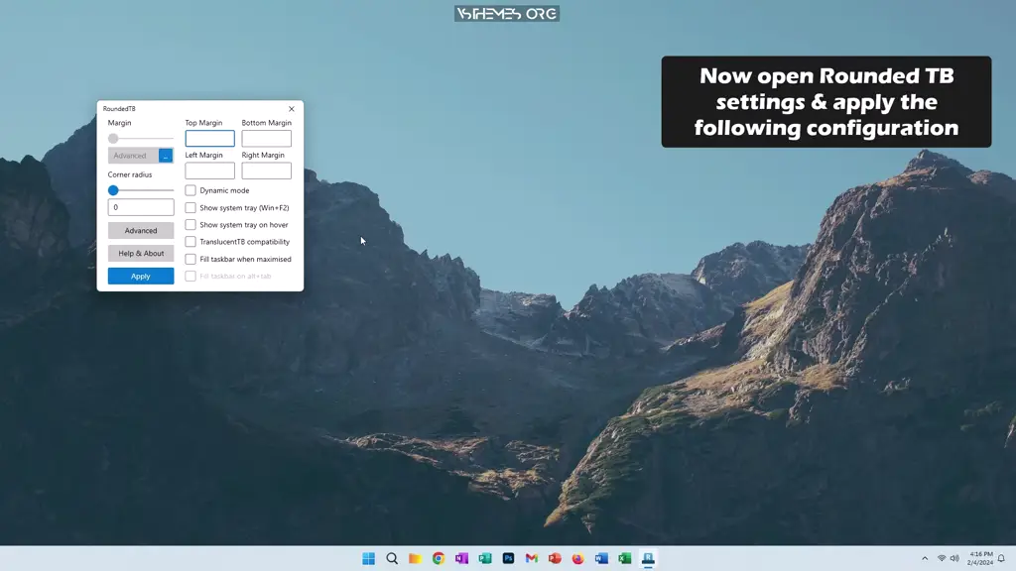
Task: Click inside the Top Margin input field
Action: (208, 138)
